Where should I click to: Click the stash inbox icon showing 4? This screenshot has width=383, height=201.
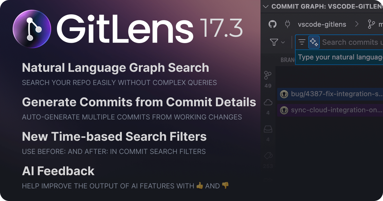268,130
